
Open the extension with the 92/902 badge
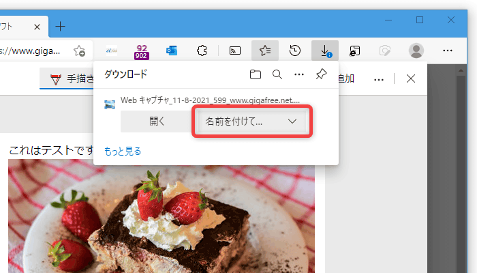click(x=142, y=51)
